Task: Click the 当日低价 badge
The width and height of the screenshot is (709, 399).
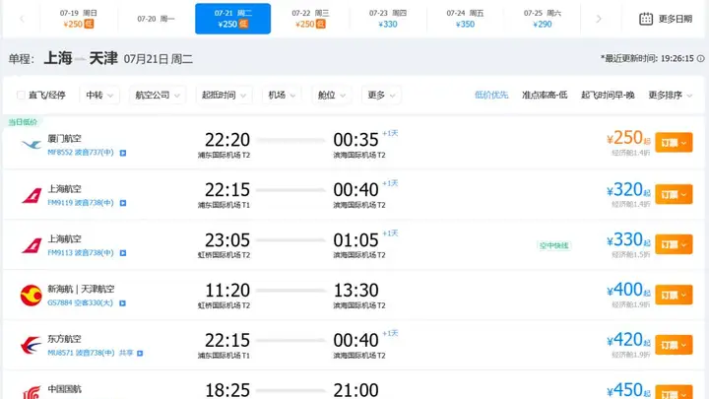Action: tap(23, 122)
